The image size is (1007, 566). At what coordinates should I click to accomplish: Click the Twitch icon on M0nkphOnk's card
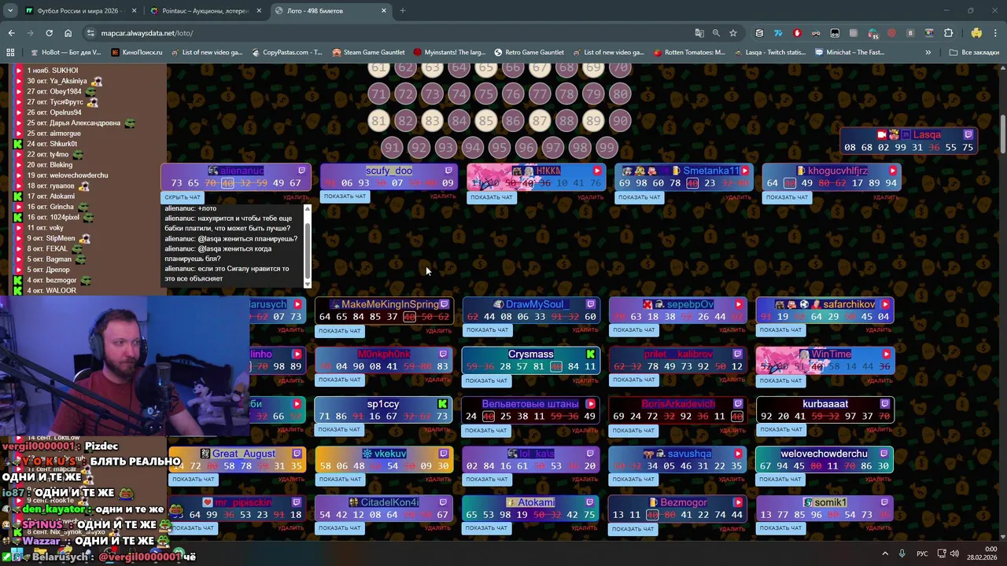(443, 355)
